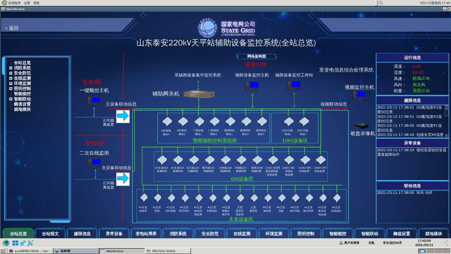
Task: Expand the 环境监测 tree node
Action: click(x=11, y=84)
